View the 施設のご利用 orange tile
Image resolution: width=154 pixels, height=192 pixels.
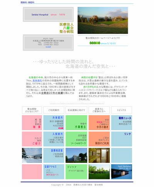point(99,139)
